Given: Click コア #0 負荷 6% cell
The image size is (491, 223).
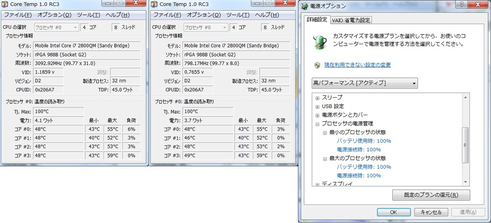Looking at the screenshot, I should 131,129.
